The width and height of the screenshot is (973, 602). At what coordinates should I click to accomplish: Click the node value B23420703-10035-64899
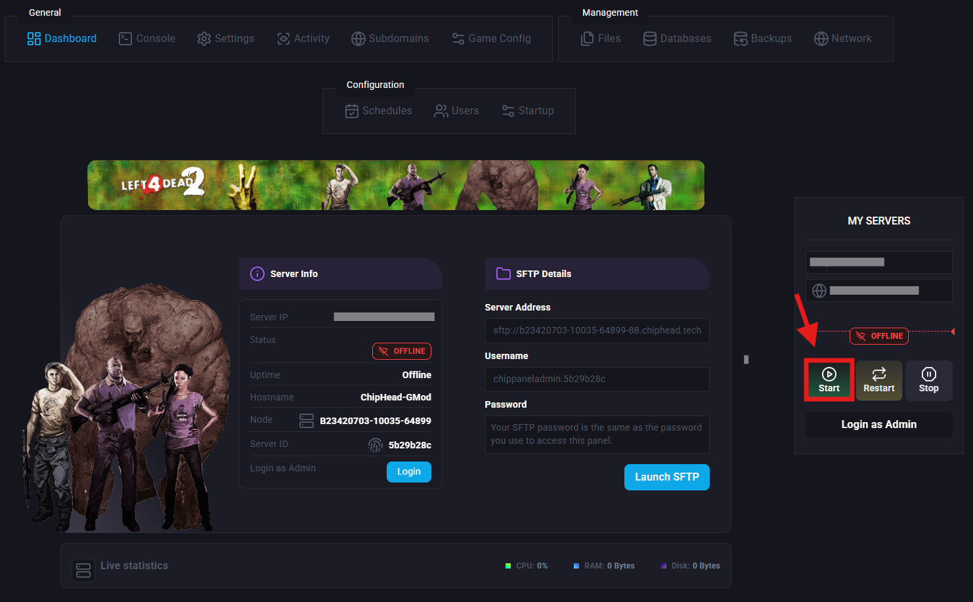click(376, 421)
